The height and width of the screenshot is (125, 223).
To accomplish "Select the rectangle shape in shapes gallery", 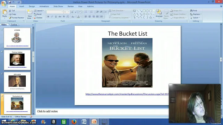I will [144, 11].
